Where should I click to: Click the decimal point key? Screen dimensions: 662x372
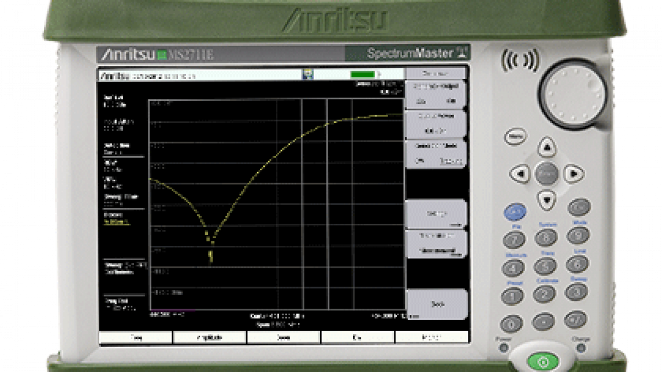[x=544, y=321]
